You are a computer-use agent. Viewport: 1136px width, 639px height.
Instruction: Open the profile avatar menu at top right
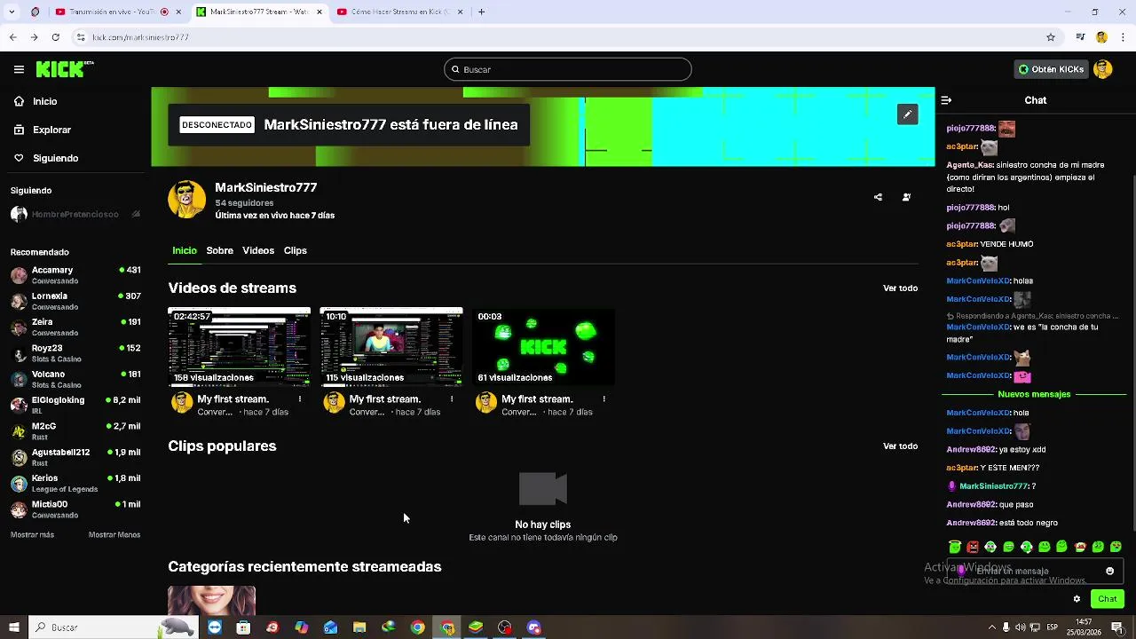click(1103, 69)
